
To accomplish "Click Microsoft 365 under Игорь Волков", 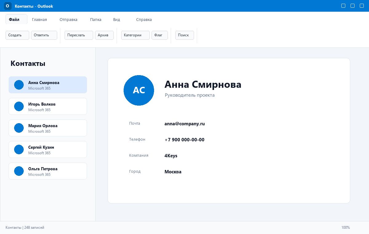I will click(39, 110).
